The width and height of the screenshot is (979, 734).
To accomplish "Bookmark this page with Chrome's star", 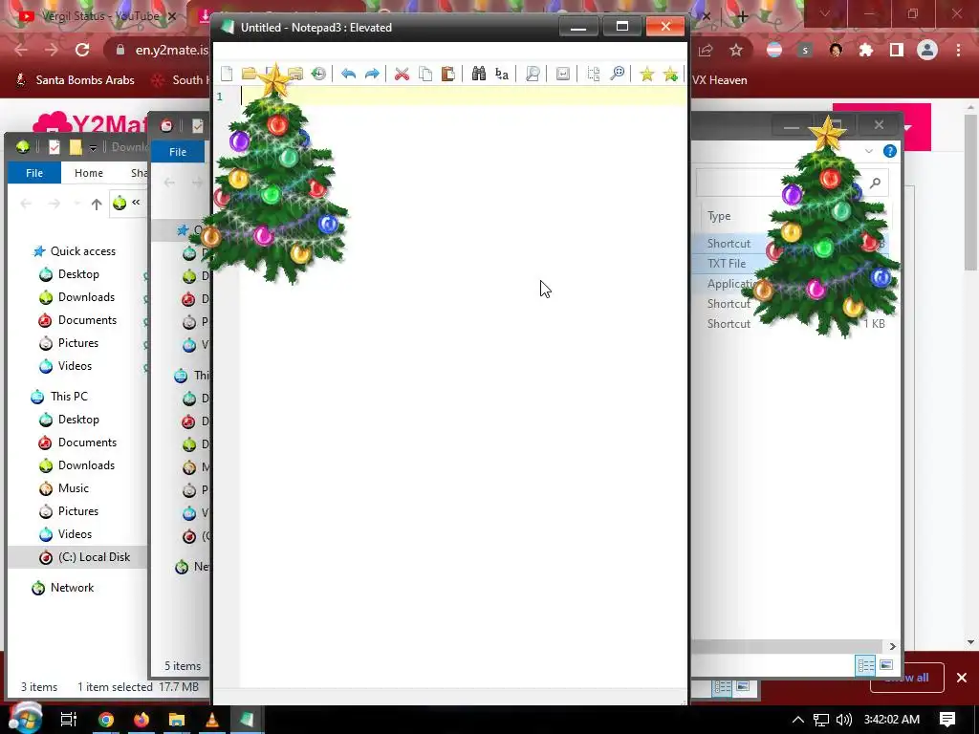I will [736, 50].
